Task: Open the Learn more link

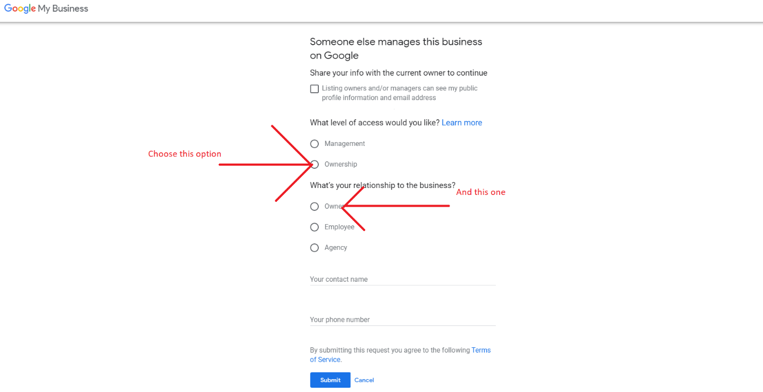Action: (x=461, y=123)
